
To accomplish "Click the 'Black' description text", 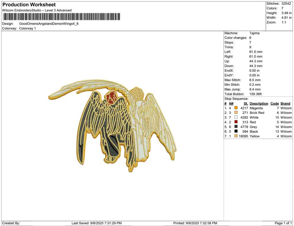I will [254, 131].
